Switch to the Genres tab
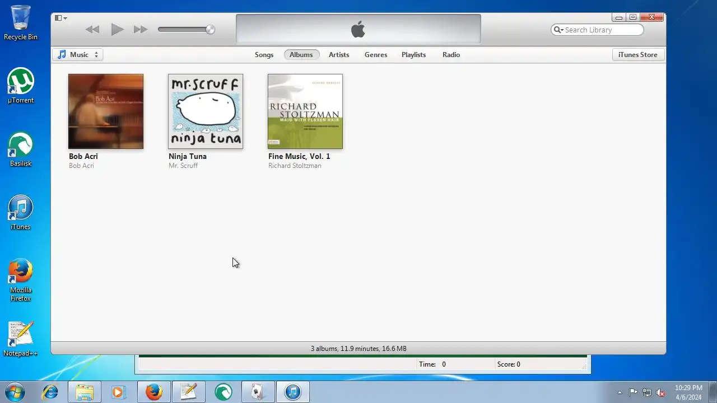The height and width of the screenshot is (403, 717). [376, 54]
